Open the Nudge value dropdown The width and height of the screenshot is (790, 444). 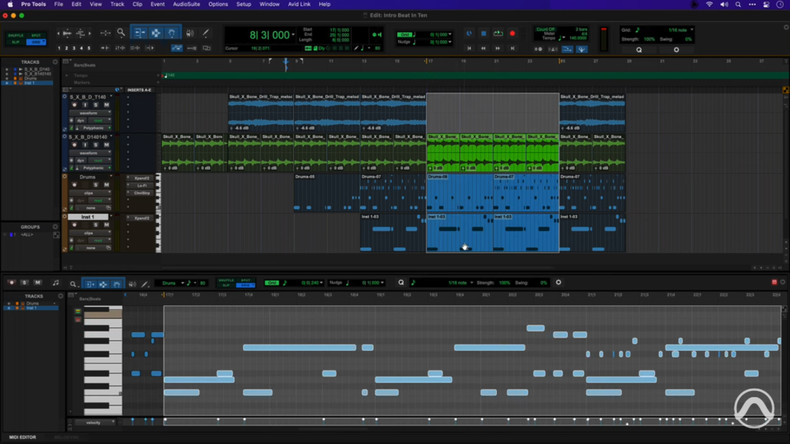click(450, 42)
